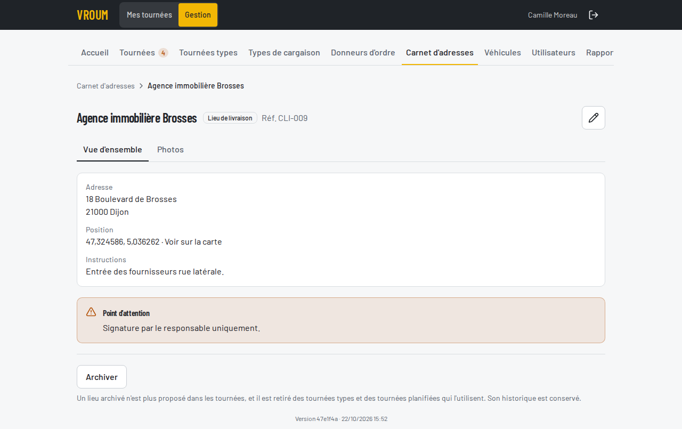Click the Tournées count badge
Image resolution: width=682 pixels, height=429 pixels.
163,53
